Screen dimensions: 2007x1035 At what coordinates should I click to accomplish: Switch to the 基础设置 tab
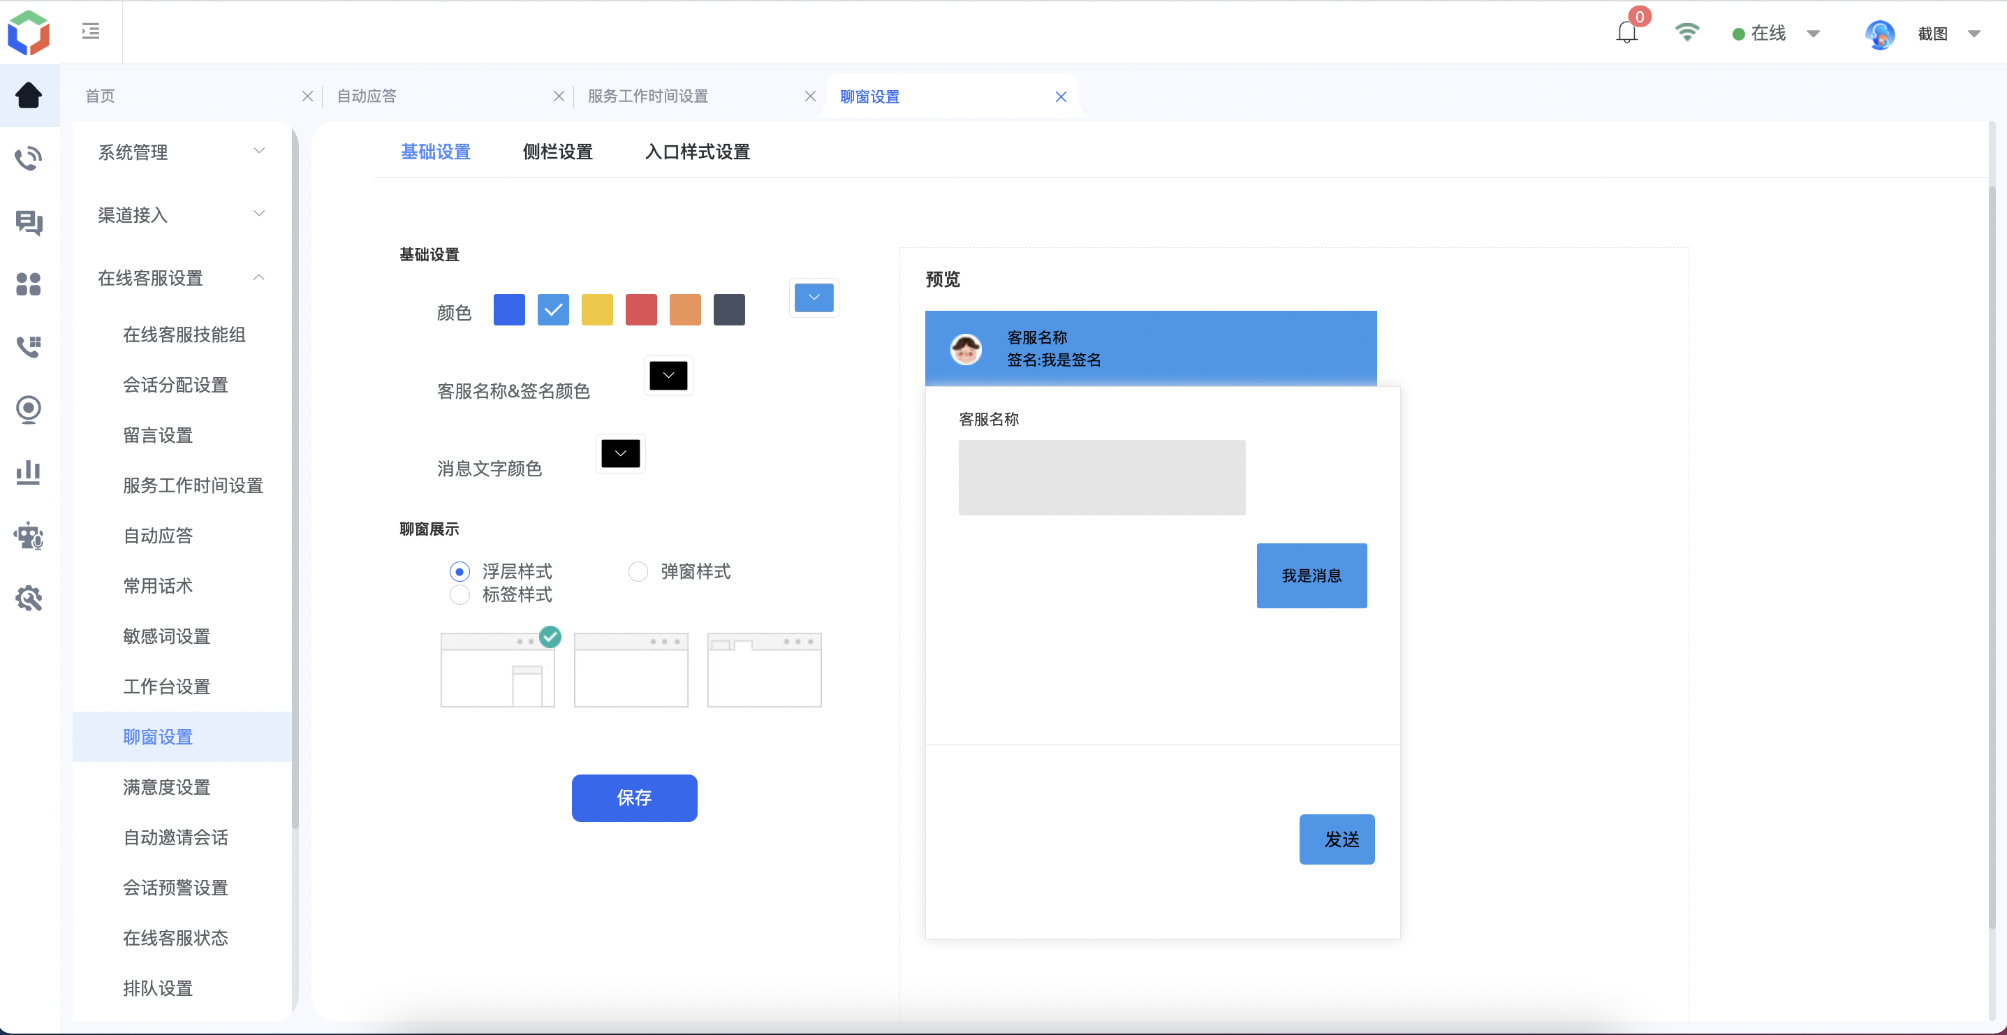(436, 151)
